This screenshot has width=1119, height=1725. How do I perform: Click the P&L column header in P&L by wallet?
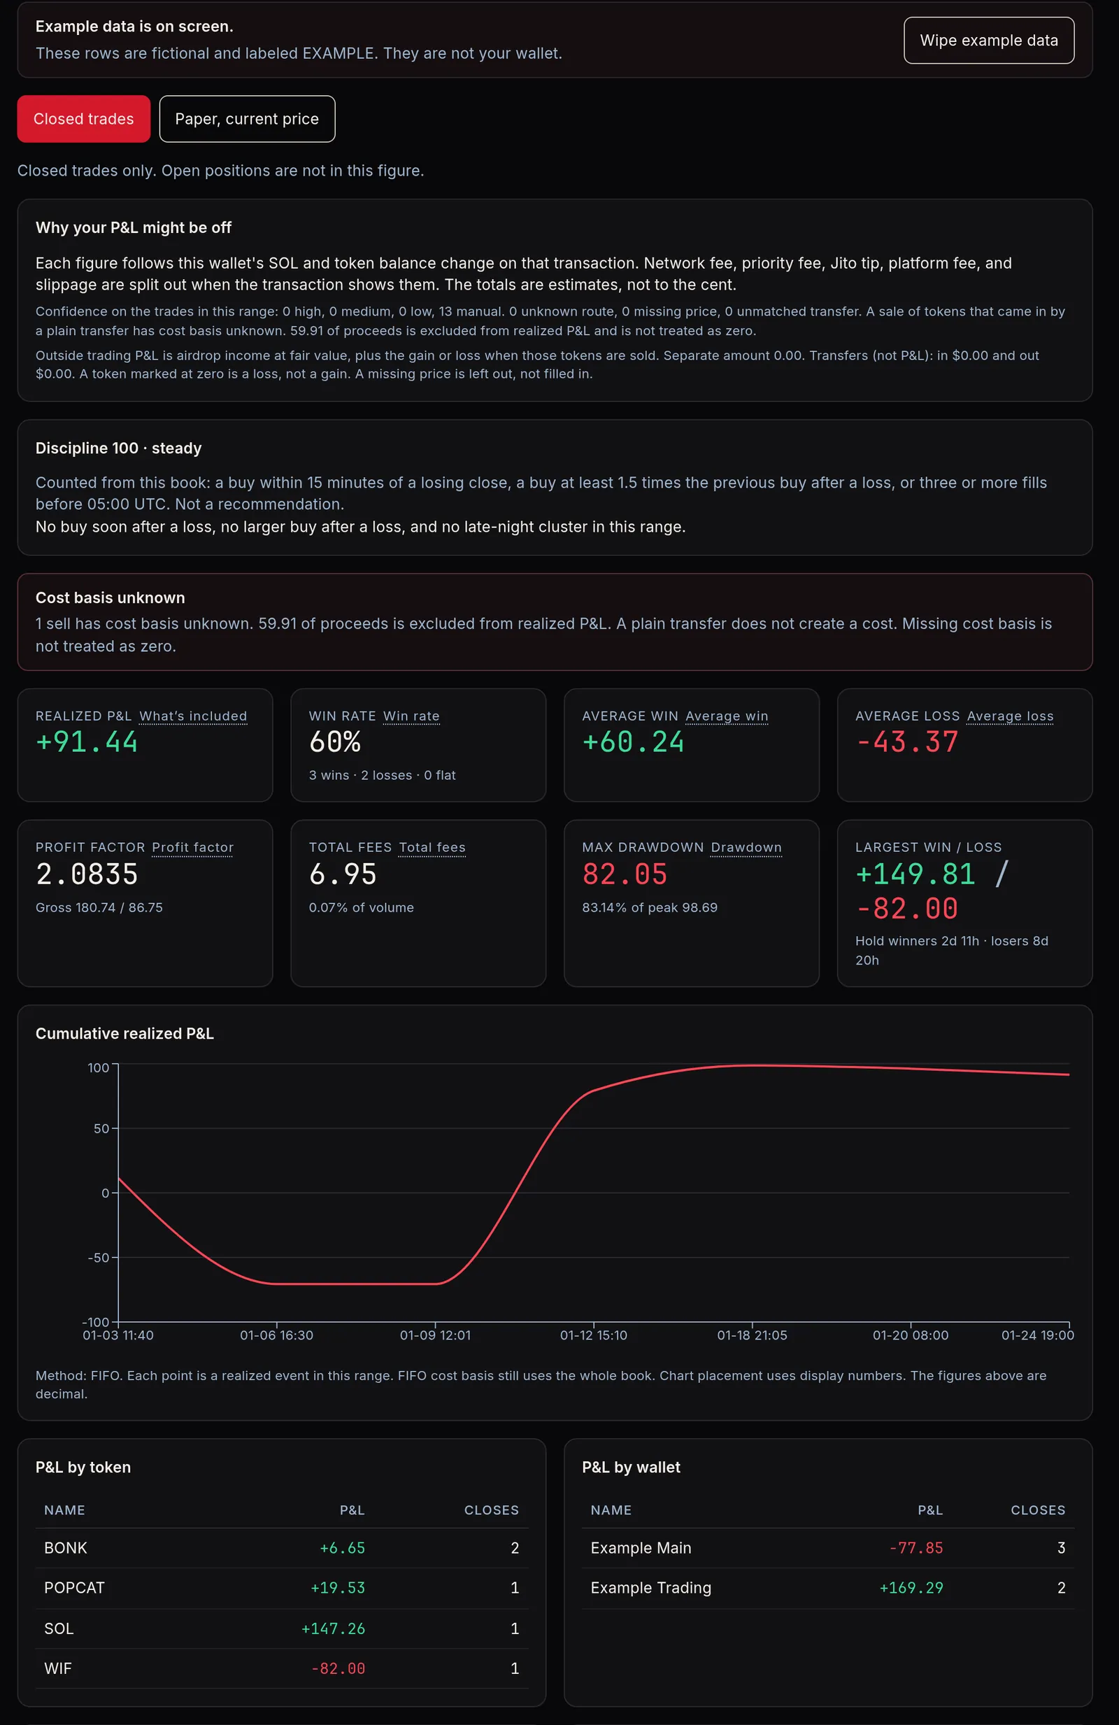pos(931,1510)
